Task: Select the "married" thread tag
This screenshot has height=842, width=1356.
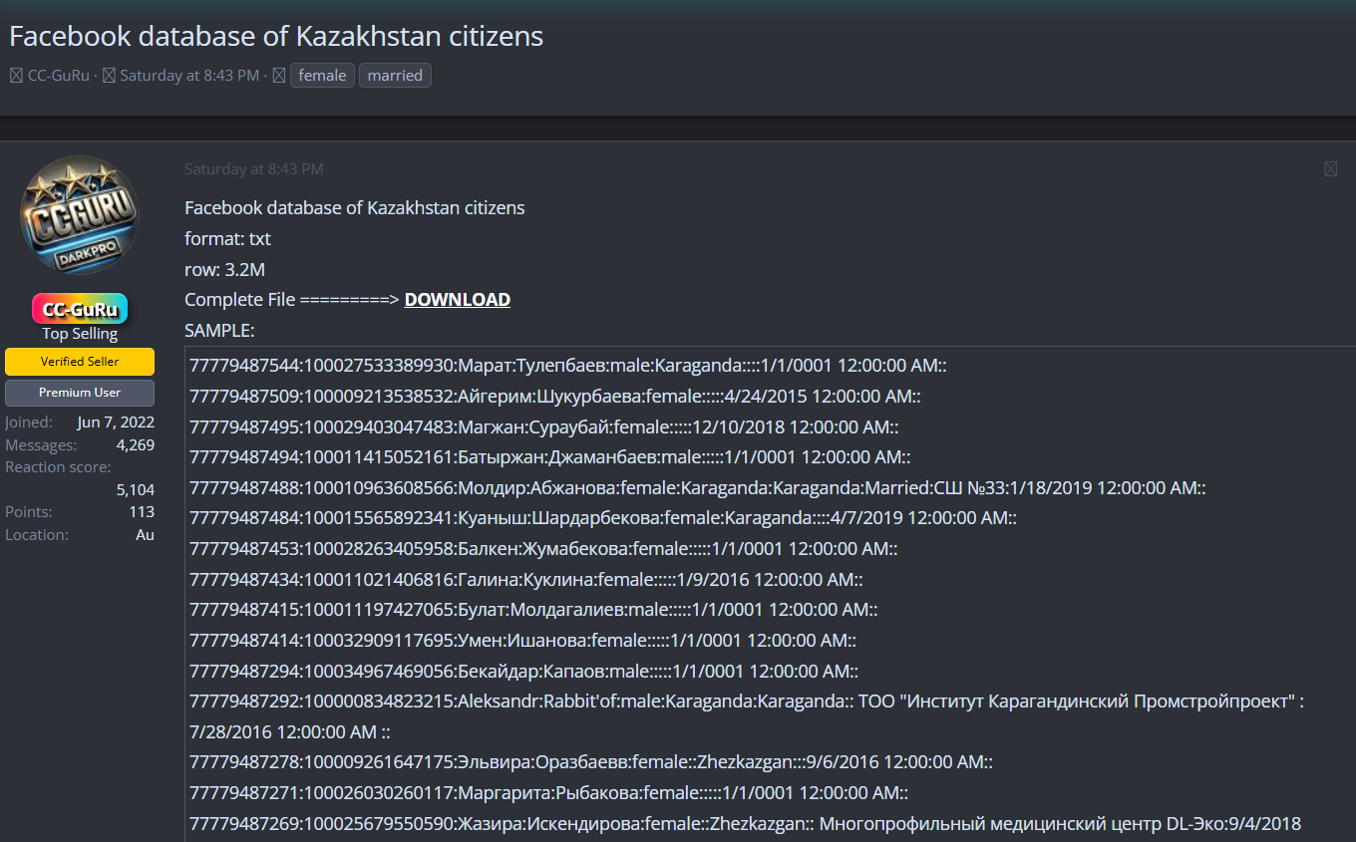Action: (395, 76)
